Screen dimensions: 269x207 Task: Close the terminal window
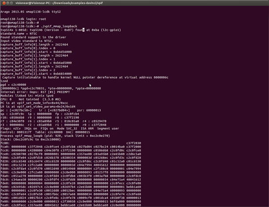(x=4, y=3)
